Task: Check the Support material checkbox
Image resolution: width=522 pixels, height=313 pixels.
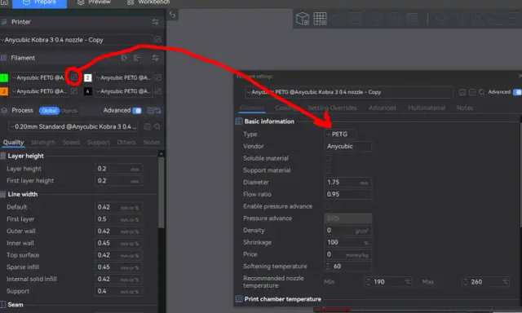Action: [x=328, y=170]
